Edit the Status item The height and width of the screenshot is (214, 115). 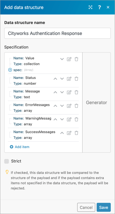[69, 79]
